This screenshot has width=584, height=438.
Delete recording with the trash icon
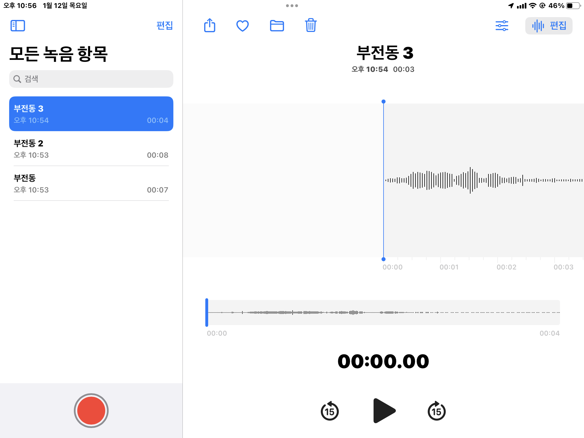click(311, 25)
